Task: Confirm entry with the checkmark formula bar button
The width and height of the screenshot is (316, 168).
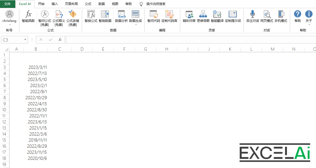Action: [51, 40]
